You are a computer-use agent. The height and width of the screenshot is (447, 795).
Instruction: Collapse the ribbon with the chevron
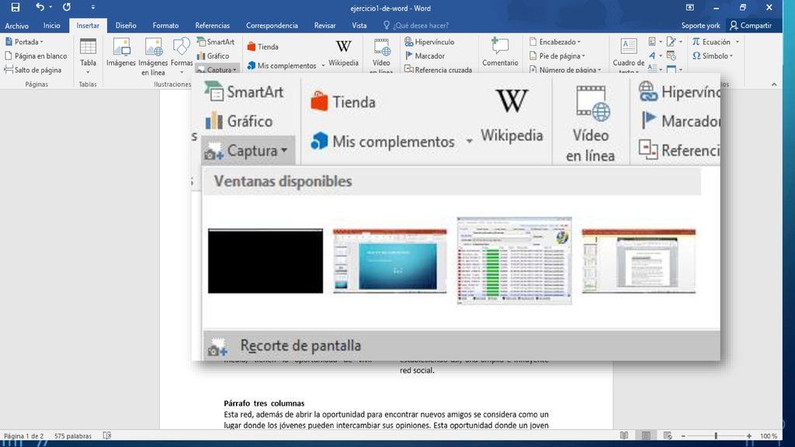point(774,84)
